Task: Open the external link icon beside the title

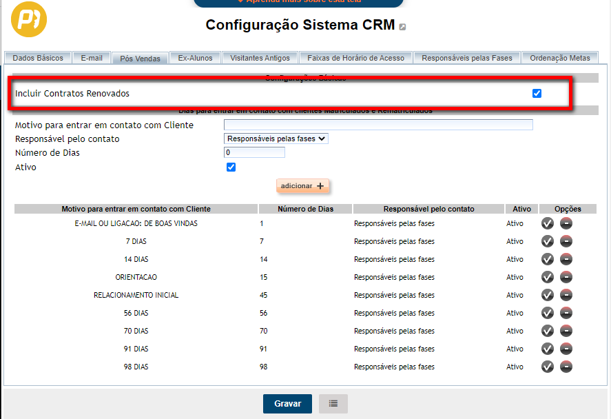Action: point(403,27)
